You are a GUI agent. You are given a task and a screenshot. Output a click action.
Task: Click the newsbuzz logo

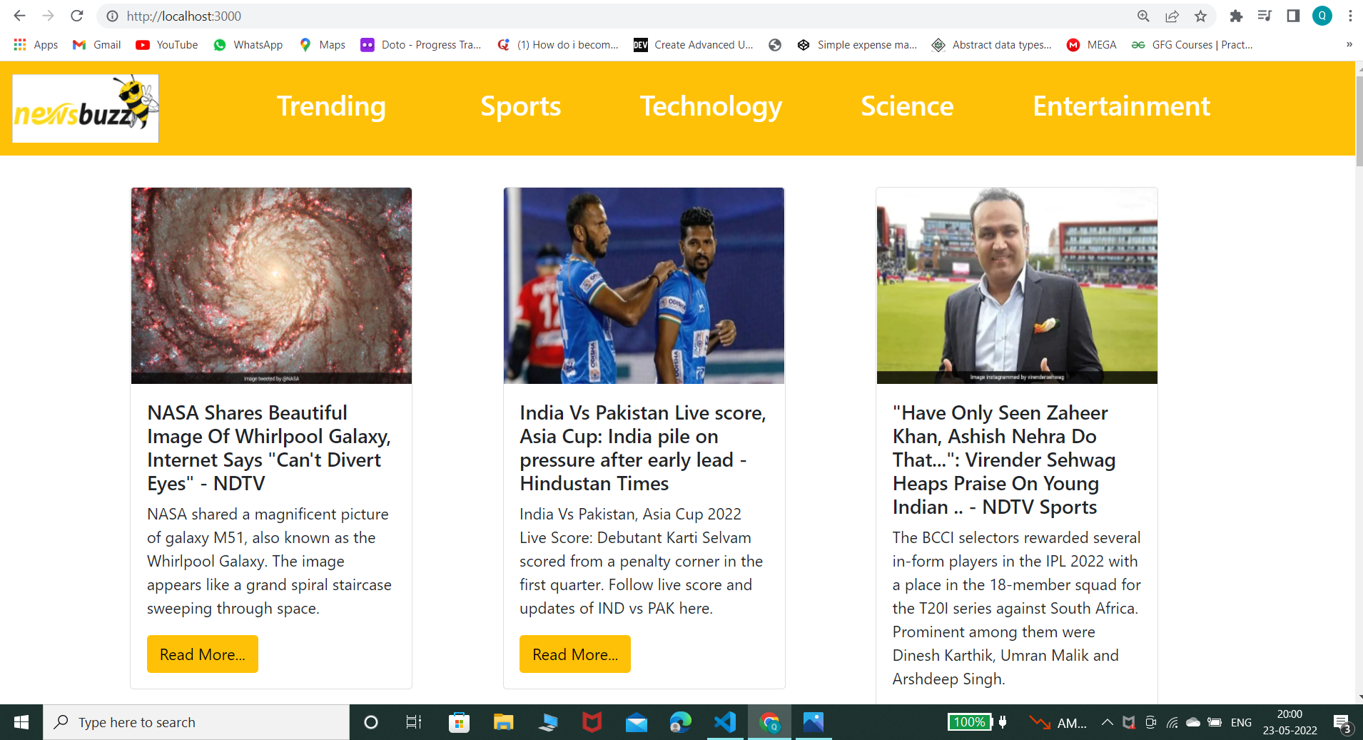click(86, 108)
